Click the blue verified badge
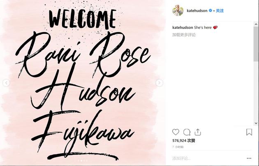This screenshot has height=166, width=259. click(210, 10)
